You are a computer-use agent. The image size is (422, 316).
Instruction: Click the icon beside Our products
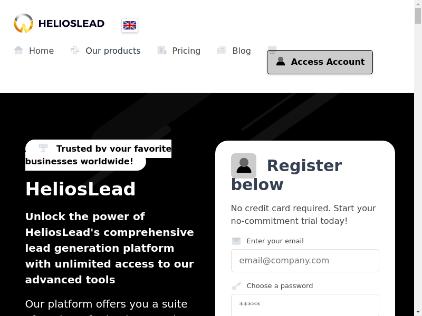pos(75,51)
